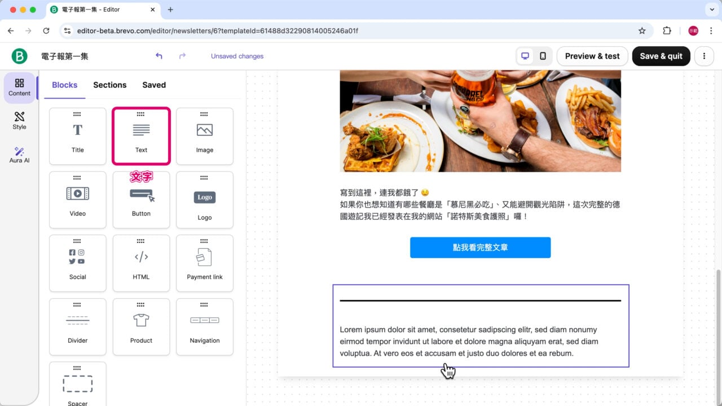
Task: Switch to the Sections tab
Action: (x=109, y=85)
